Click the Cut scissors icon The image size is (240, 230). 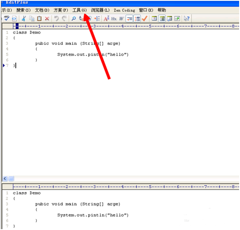click(x=24, y=18)
